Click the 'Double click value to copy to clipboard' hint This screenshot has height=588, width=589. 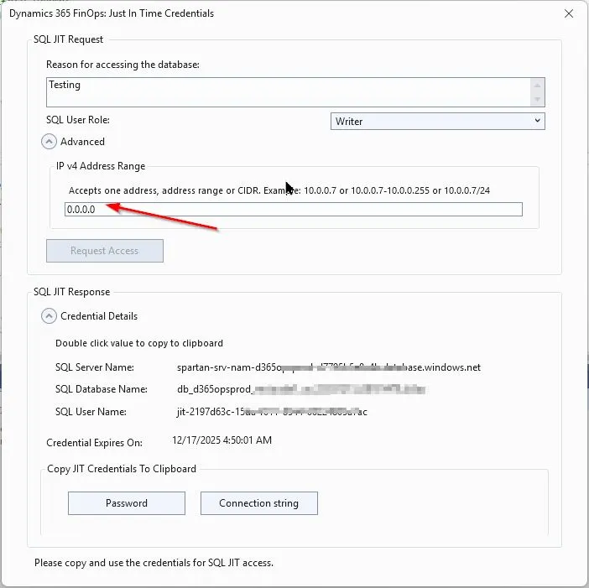tap(139, 343)
